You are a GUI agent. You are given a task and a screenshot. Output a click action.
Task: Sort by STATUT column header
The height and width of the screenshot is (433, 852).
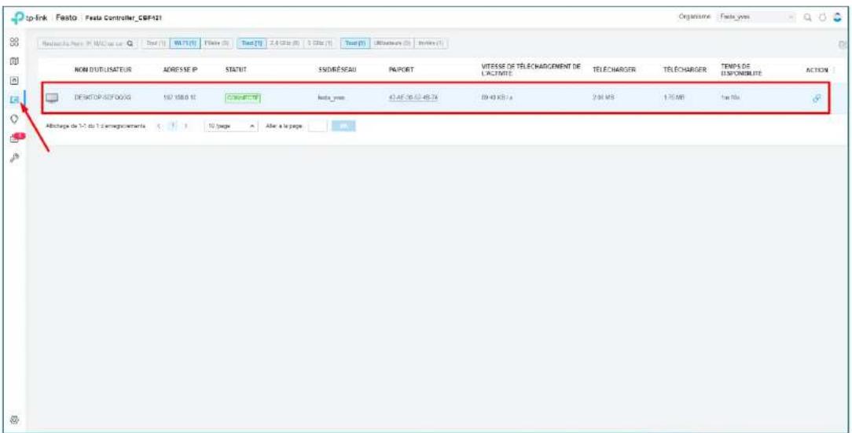(x=236, y=70)
